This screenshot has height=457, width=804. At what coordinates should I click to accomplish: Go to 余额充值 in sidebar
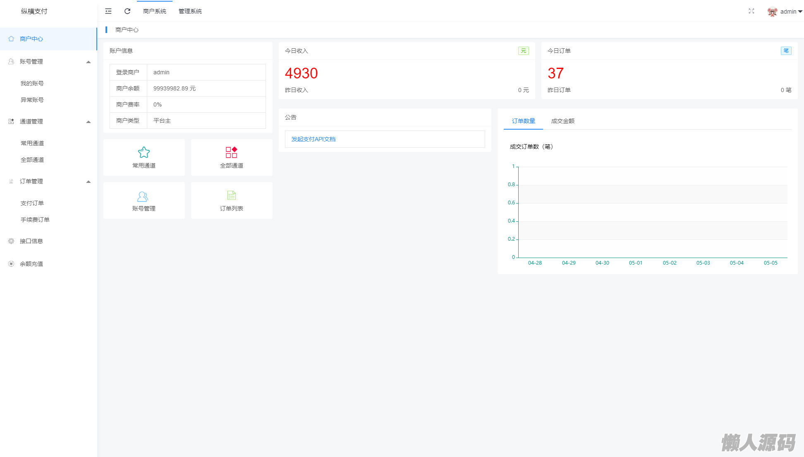click(31, 264)
